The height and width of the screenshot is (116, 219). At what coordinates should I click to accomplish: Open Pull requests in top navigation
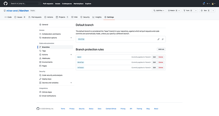(48, 4)
